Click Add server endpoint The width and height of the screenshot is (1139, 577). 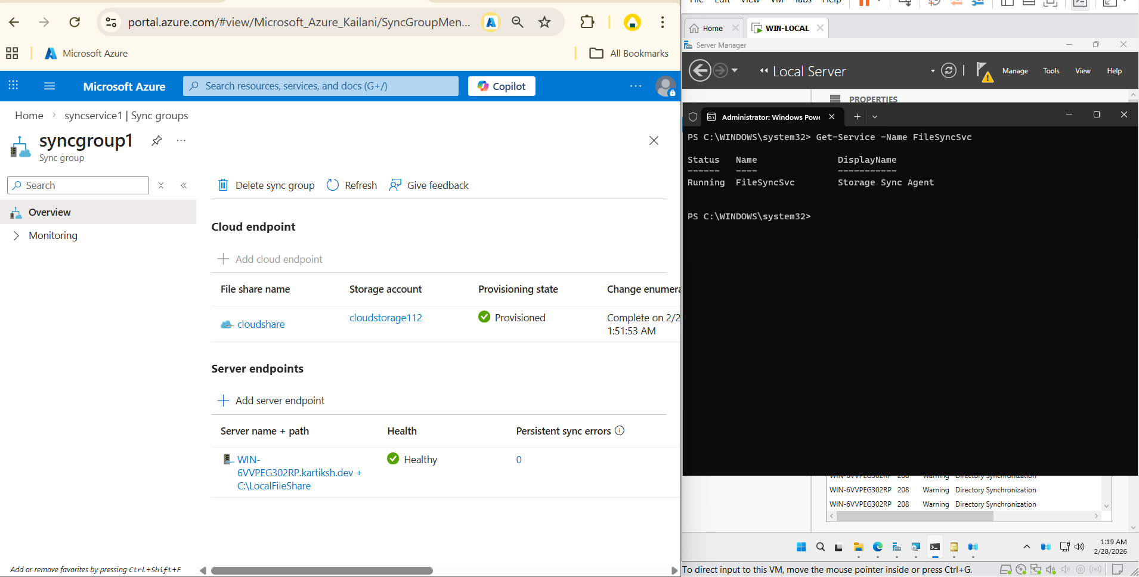pyautogui.click(x=271, y=401)
